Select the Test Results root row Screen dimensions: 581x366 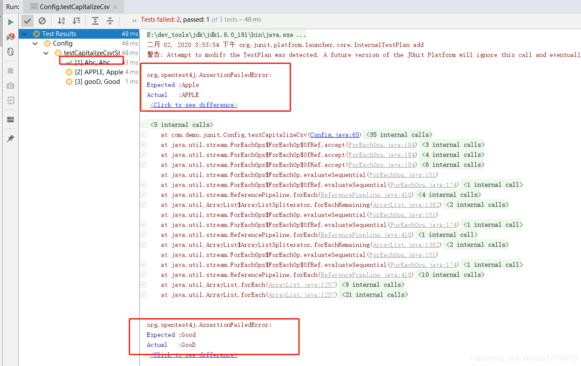pyautogui.click(x=79, y=34)
